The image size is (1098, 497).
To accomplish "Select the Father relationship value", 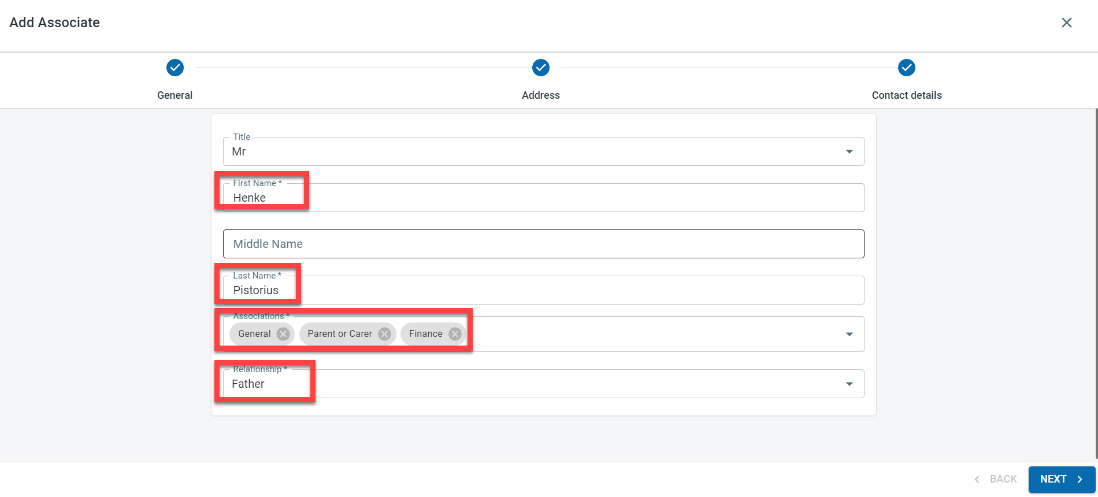I will coord(248,384).
